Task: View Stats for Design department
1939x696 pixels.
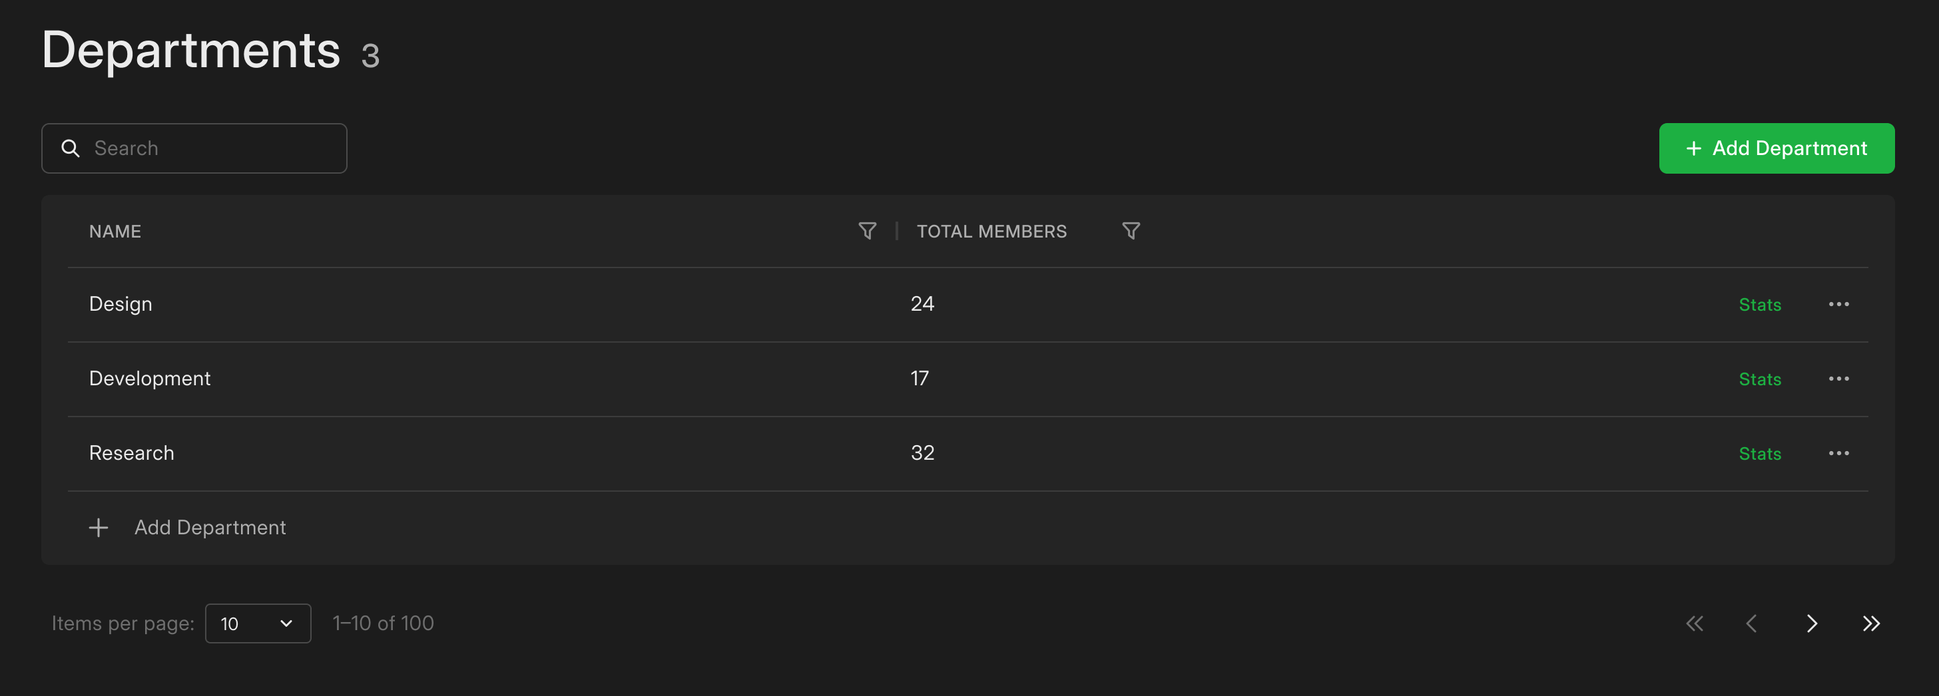Action: (1759, 305)
